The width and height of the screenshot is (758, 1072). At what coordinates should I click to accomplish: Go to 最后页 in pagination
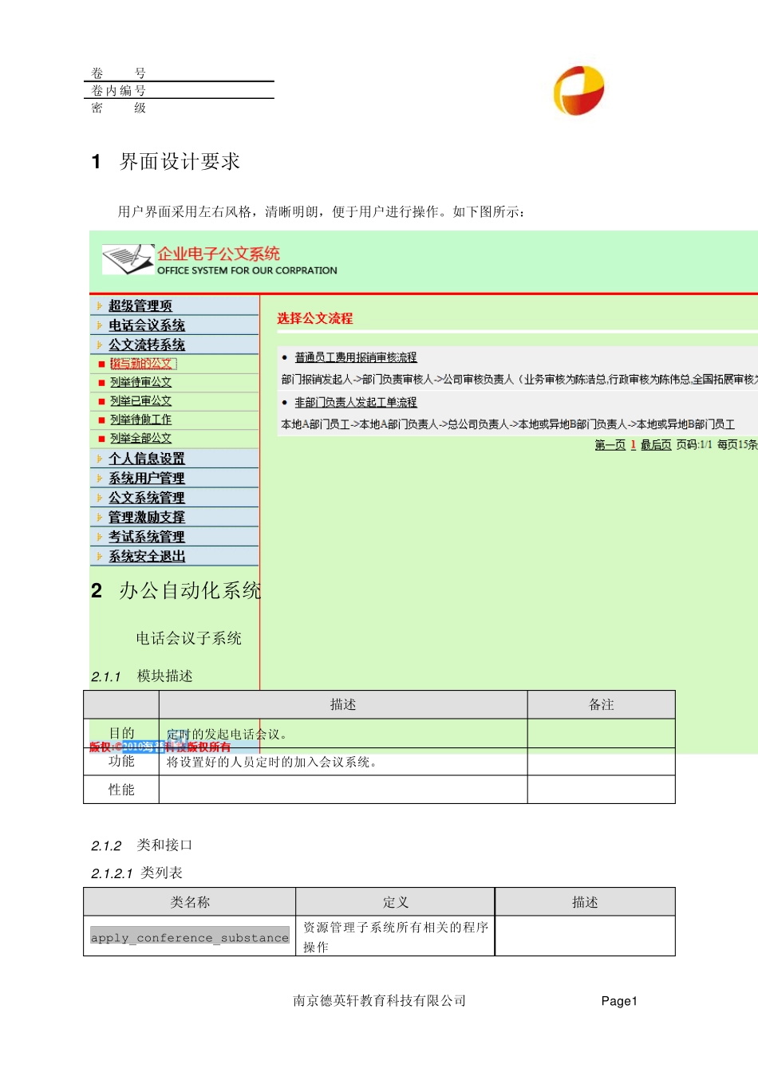pyautogui.click(x=656, y=445)
